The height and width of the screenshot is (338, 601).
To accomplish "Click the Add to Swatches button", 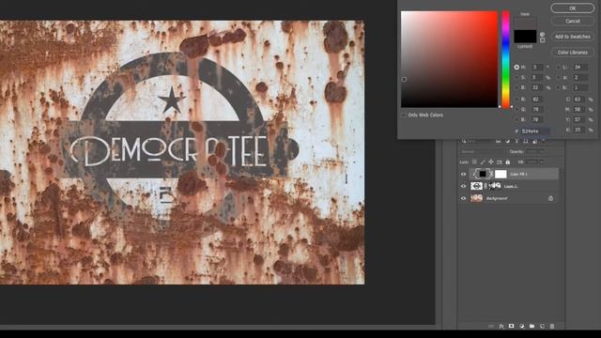I will [572, 37].
